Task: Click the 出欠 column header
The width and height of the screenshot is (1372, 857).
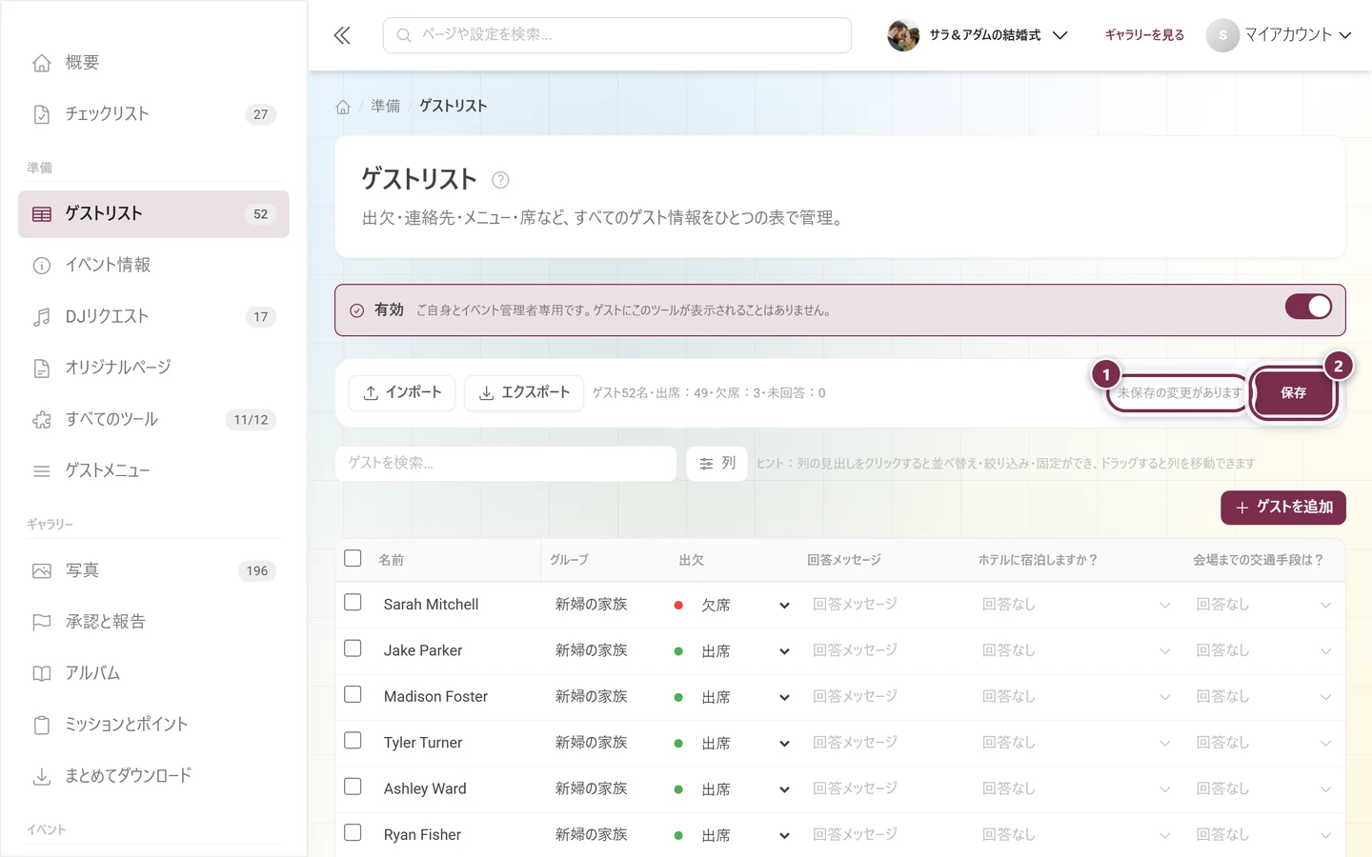Action: [692, 560]
